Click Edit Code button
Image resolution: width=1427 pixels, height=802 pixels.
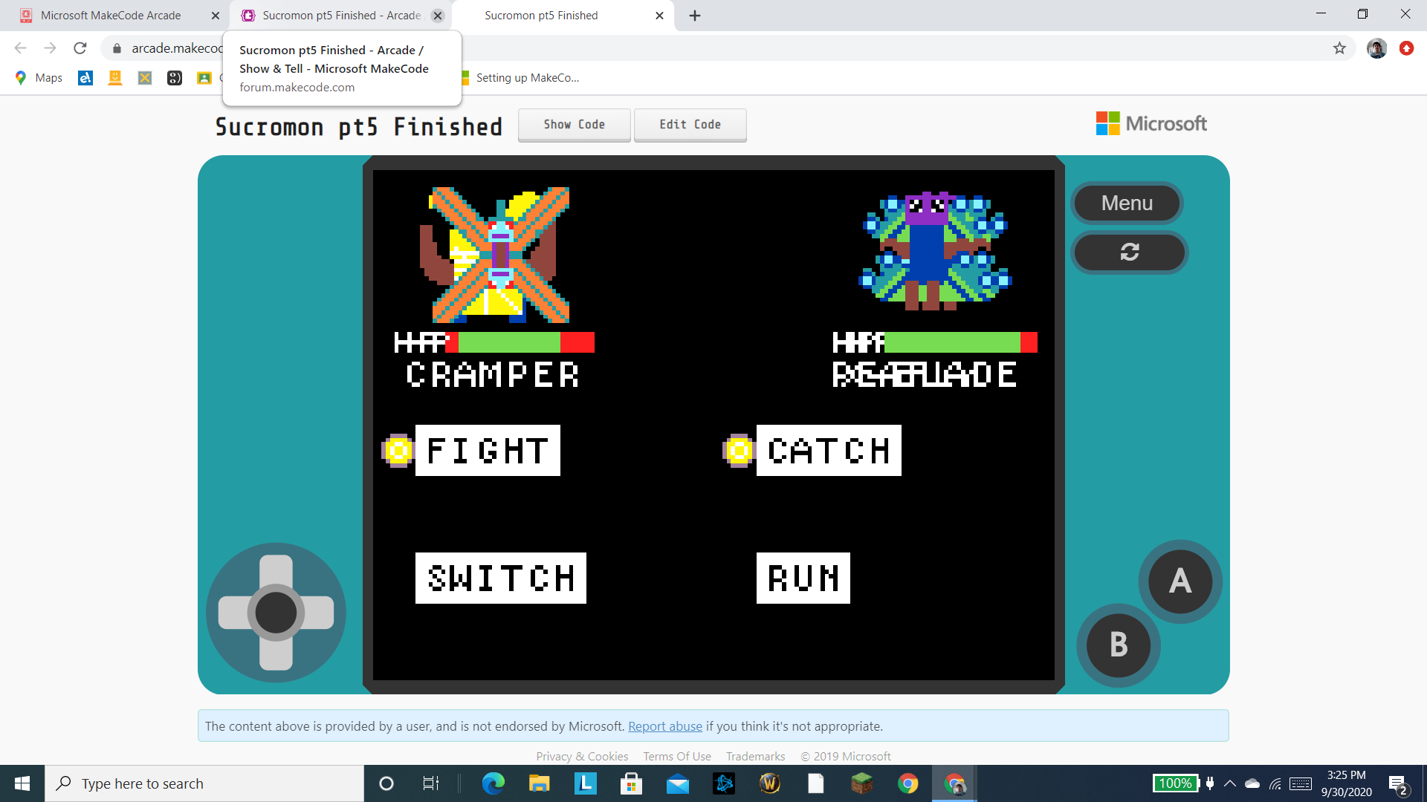pyautogui.click(x=690, y=125)
